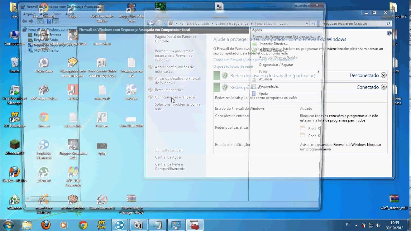
Task: Select the Angry Birds Star Wars shortcut
Action: pyautogui.click(x=131, y=13)
